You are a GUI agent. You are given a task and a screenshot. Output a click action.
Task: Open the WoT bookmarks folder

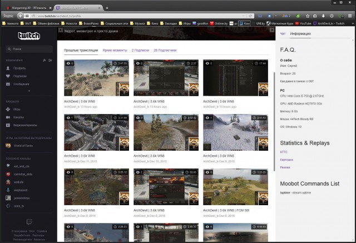[x=26, y=23]
